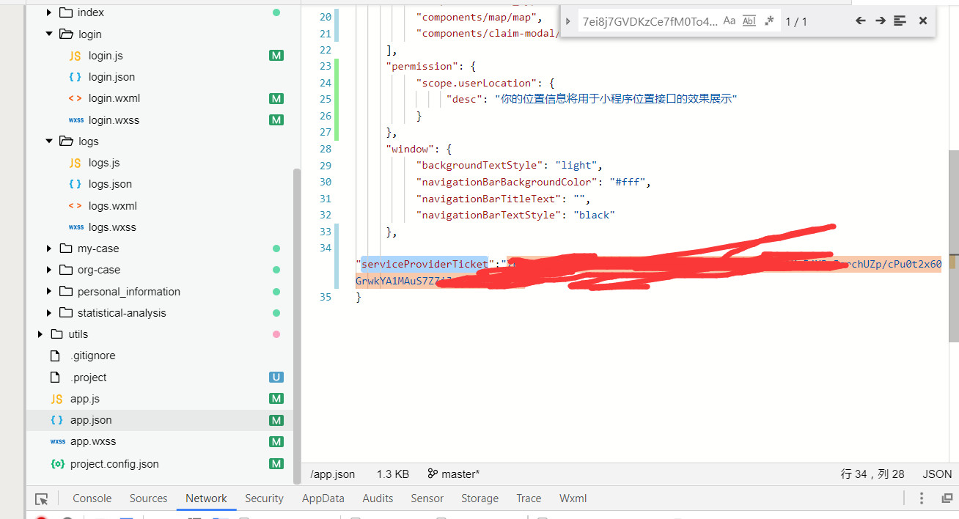Click the utils folder icon
The height and width of the screenshot is (519, 959).
pos(57,334)
